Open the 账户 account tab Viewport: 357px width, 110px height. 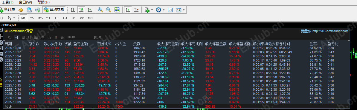pyautogui.click(x=71, y=37)
